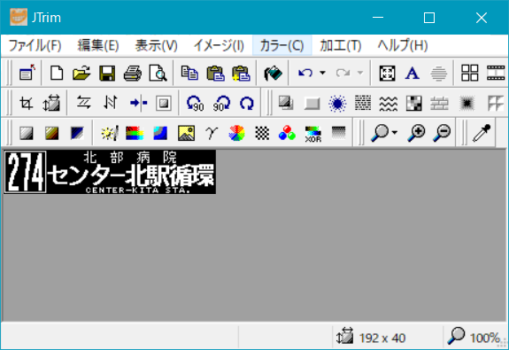Apply the 3D button frame effect

tap(312, 104)
